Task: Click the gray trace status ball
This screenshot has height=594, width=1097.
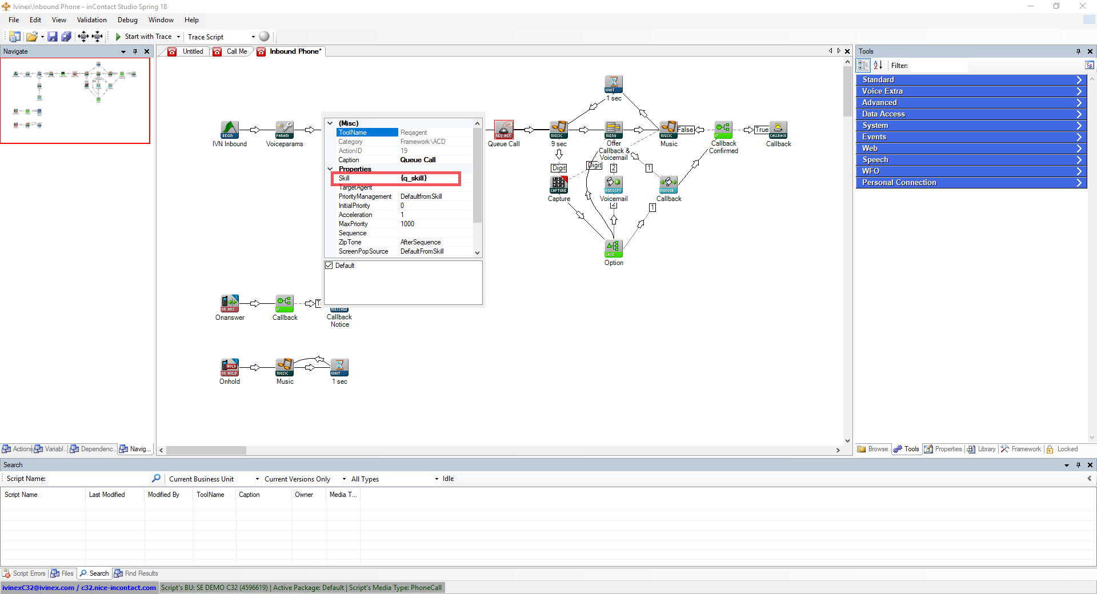Action: [x=264, y=37]
